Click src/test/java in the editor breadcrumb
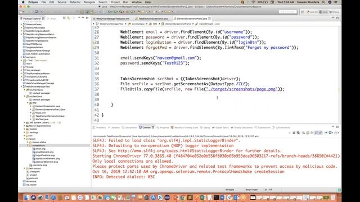The image size is (360, 202). 136,24
